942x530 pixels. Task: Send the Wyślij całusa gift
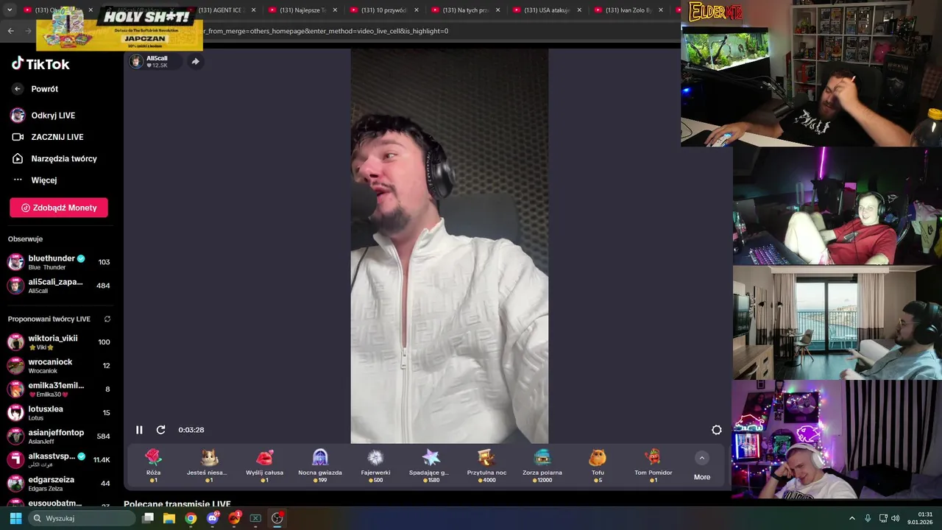pyautogui.click(x=265, y=466)
